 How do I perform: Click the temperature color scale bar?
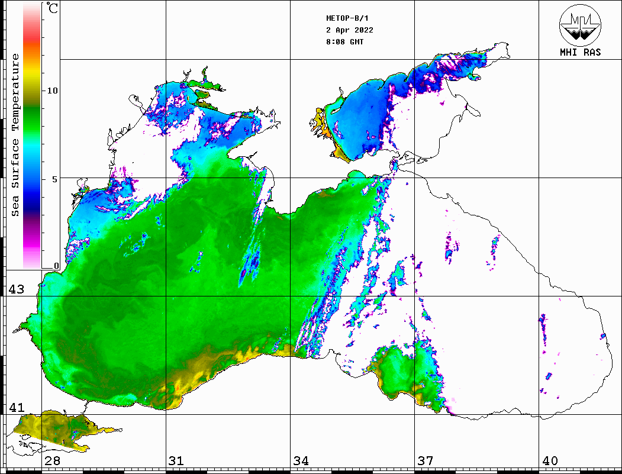[x=32, y=136]
